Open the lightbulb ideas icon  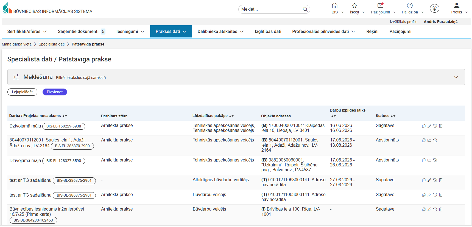[x=434, y=8]
